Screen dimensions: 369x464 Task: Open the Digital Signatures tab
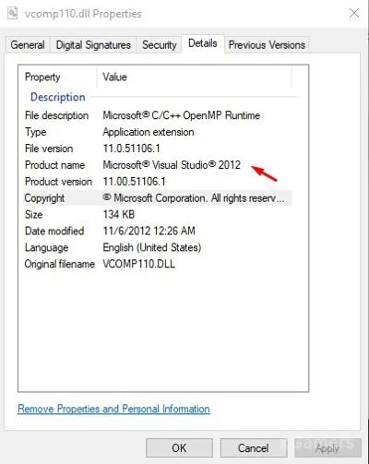(x=93, y=45)
